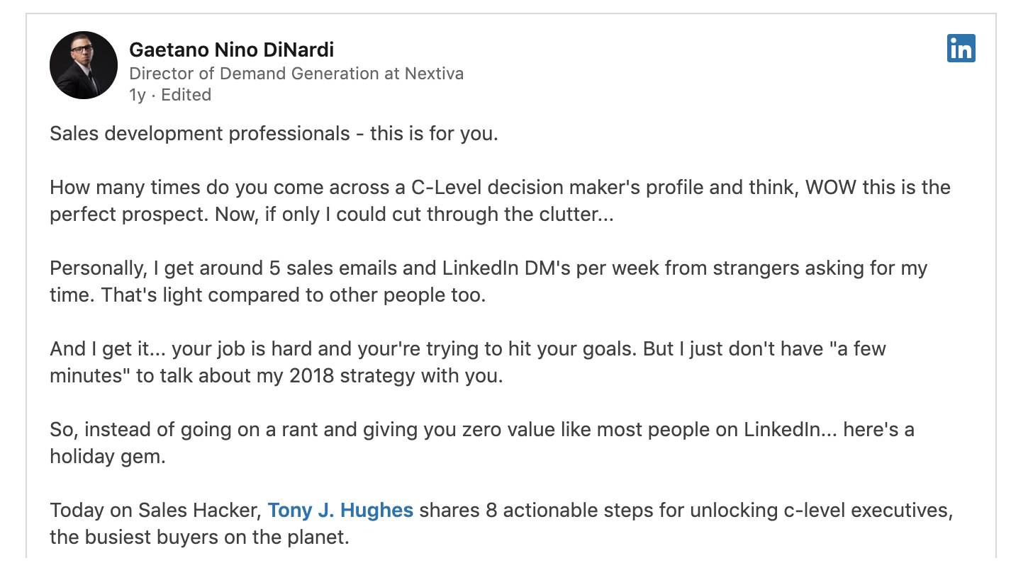Image resolution: width=1011 pixels, height=575 pixels.
Task: Click the phrase "And I get it..."
Action: tap(108, 349)
